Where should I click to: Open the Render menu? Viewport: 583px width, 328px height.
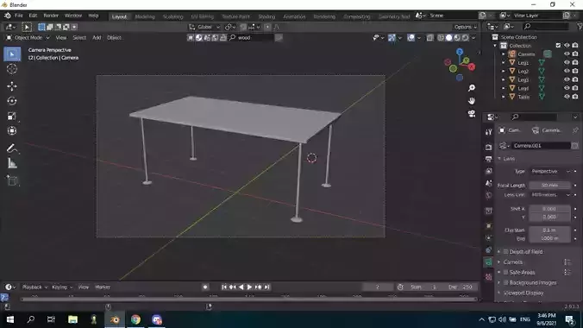51,16
